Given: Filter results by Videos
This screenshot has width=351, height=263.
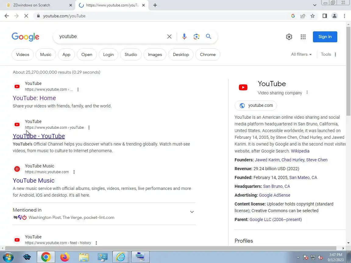Looking at the screenshot, I should 23,54.
